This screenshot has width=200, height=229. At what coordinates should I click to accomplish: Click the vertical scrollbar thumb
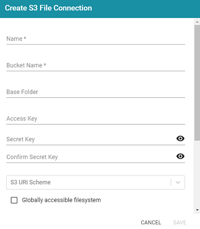[197, 83]
